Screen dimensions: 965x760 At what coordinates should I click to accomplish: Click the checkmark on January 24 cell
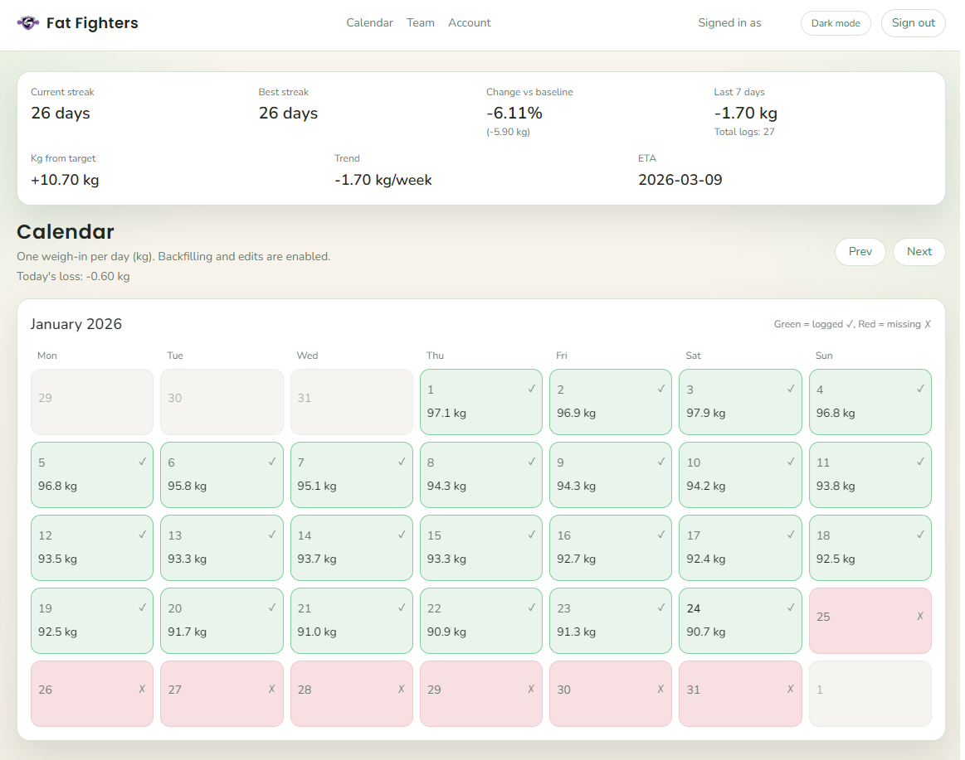click(790, 607)
